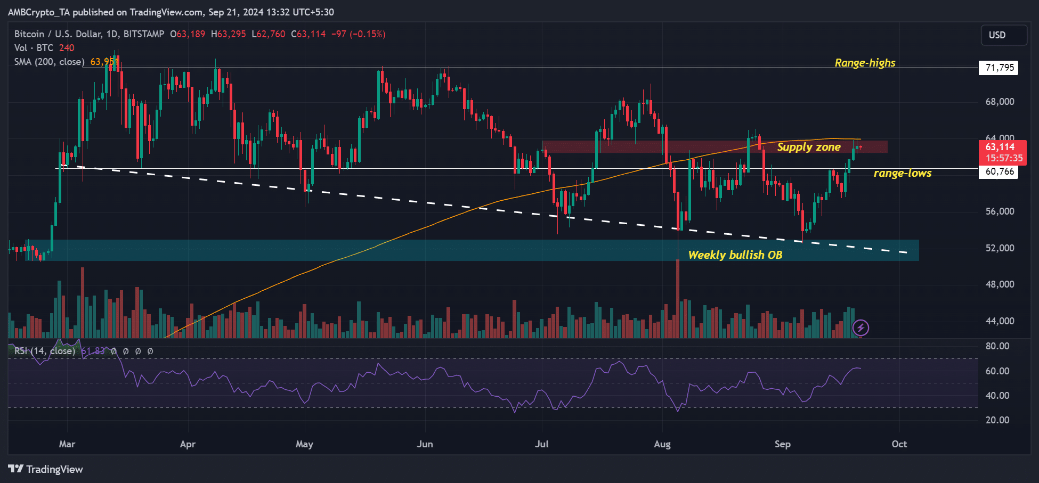
Task: Click the change value −97 (−0.15%)
Action: click(358, 34)
